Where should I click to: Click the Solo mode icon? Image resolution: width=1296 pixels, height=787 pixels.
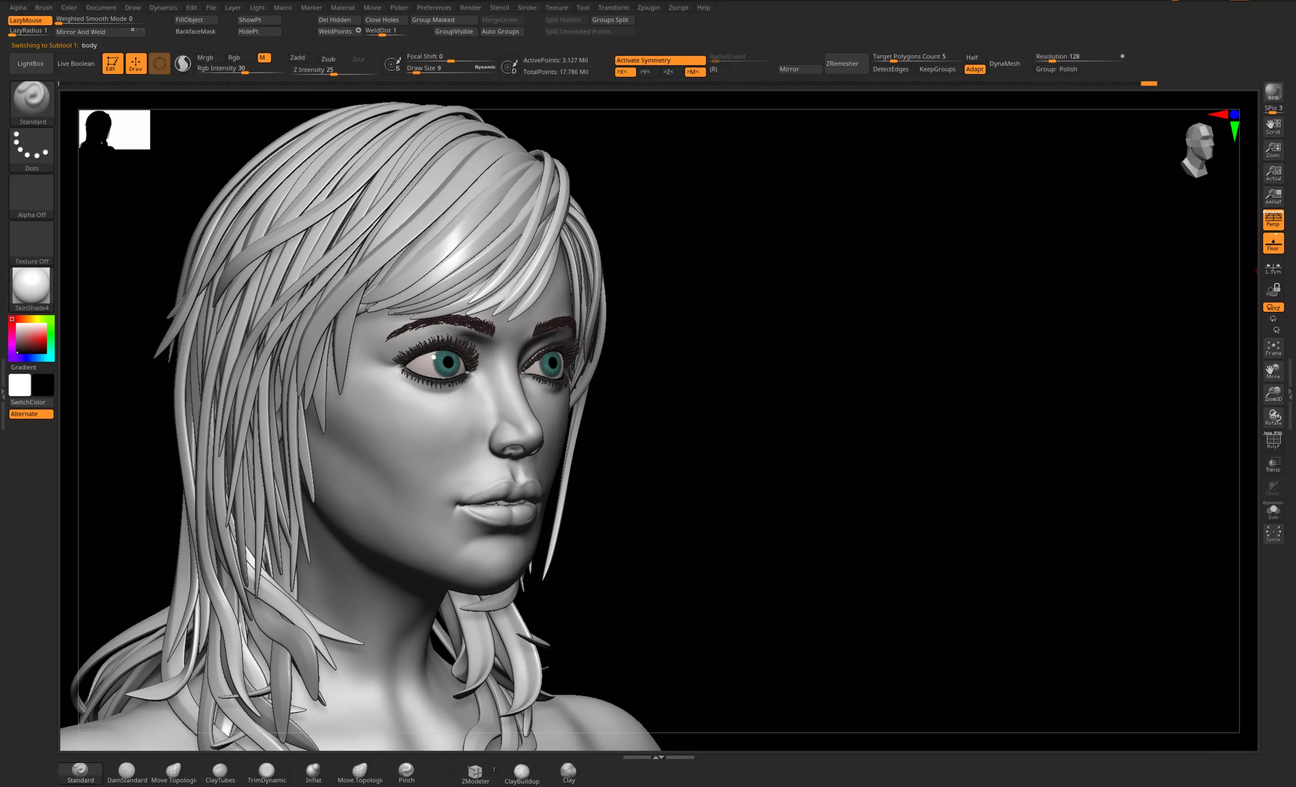[1273, 511]
